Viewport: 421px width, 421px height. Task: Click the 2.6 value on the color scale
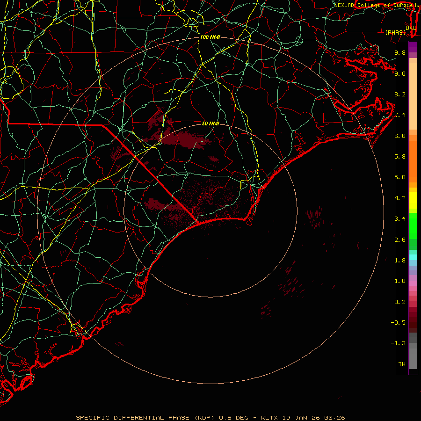click(400, 240)
